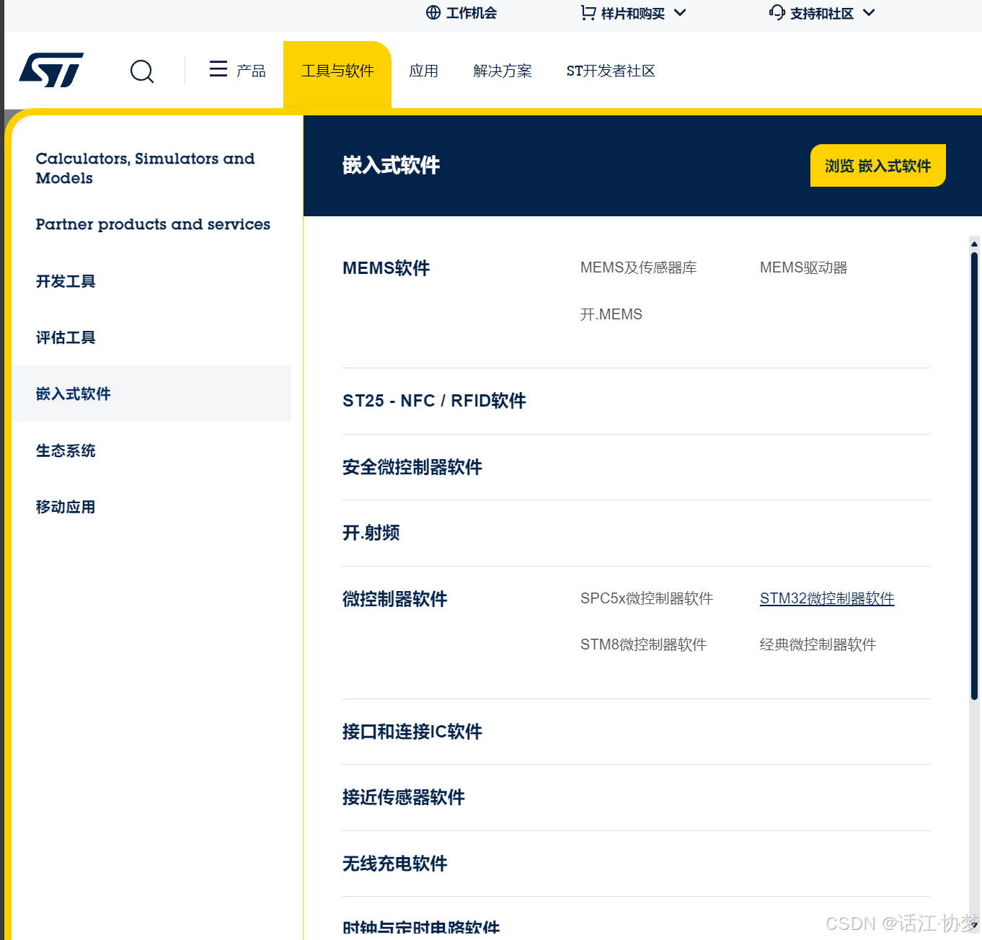Click the 浏览 嵌入式软件 button
The height and width of the screenshot is (940, 982).
pos(878,166)
